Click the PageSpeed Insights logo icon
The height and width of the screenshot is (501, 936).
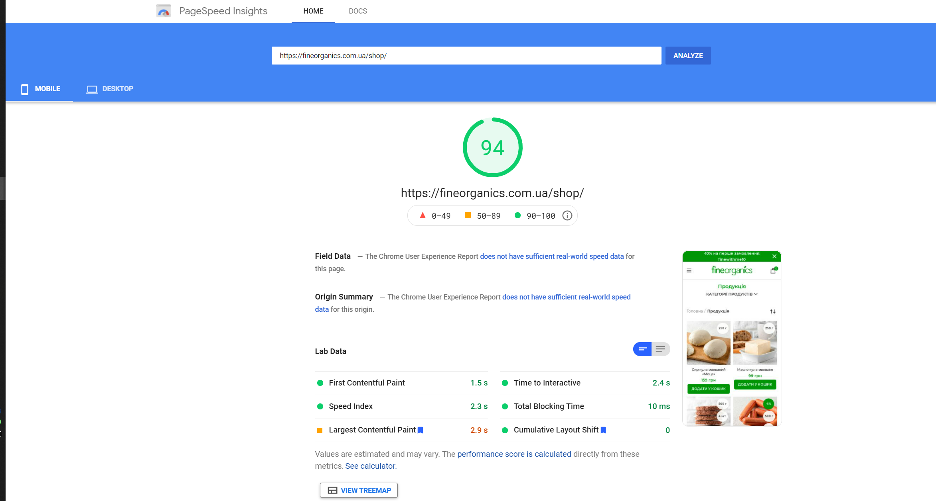pos(164,11)
